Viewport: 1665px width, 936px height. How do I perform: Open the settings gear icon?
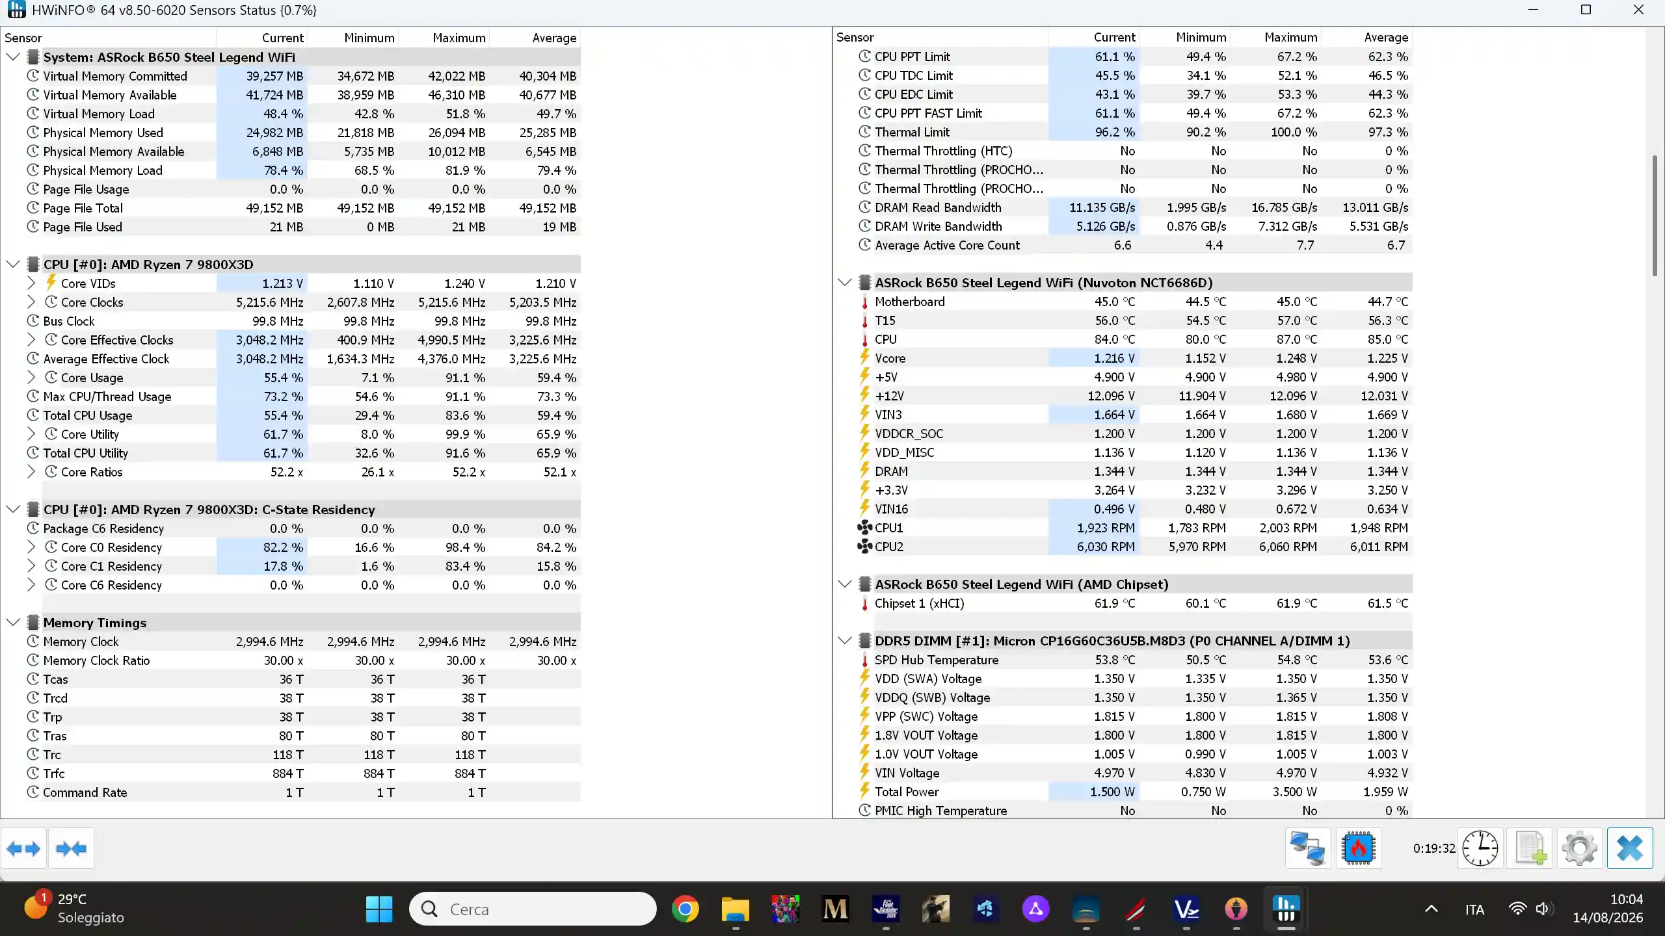click(x=1579, y=848)
